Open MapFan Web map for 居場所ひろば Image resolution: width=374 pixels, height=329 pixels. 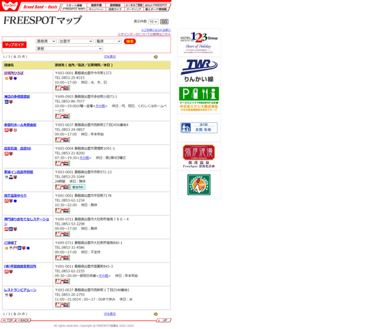(x=62, y=88)
